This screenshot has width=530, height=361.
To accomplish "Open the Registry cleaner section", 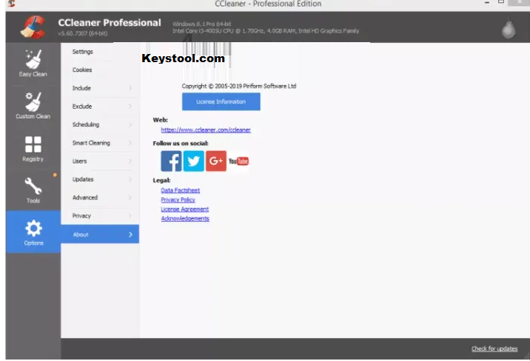I will click(33, 148).
